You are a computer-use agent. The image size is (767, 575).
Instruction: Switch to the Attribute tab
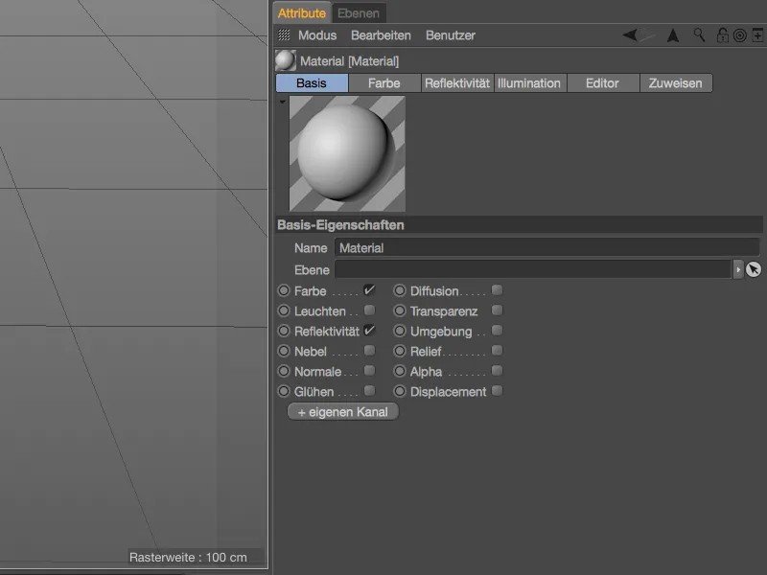pyautogui.click(x=301, y=13)
